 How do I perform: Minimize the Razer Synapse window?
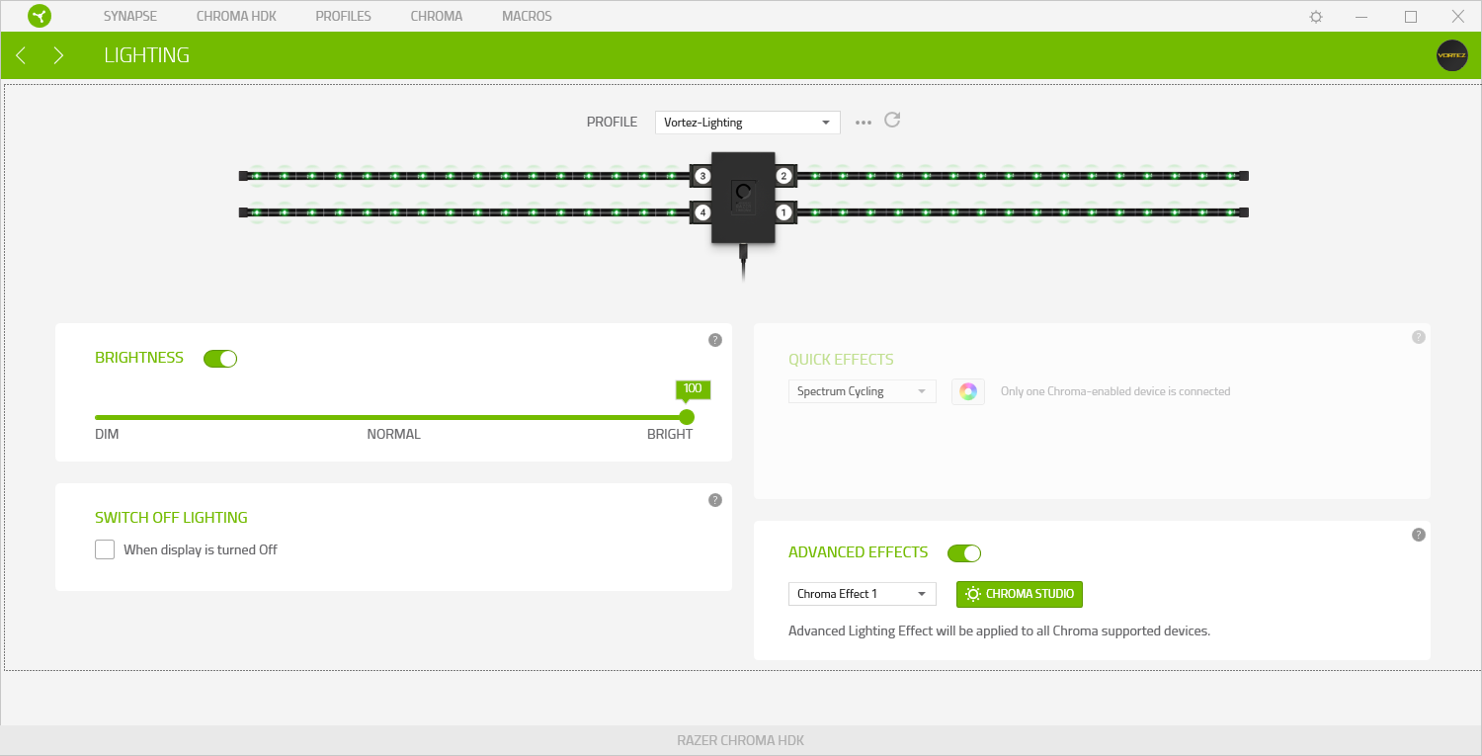[x=1363, y=17]
